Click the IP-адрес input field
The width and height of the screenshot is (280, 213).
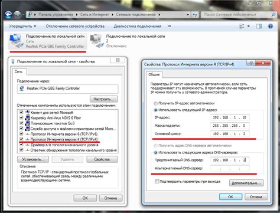230,117
